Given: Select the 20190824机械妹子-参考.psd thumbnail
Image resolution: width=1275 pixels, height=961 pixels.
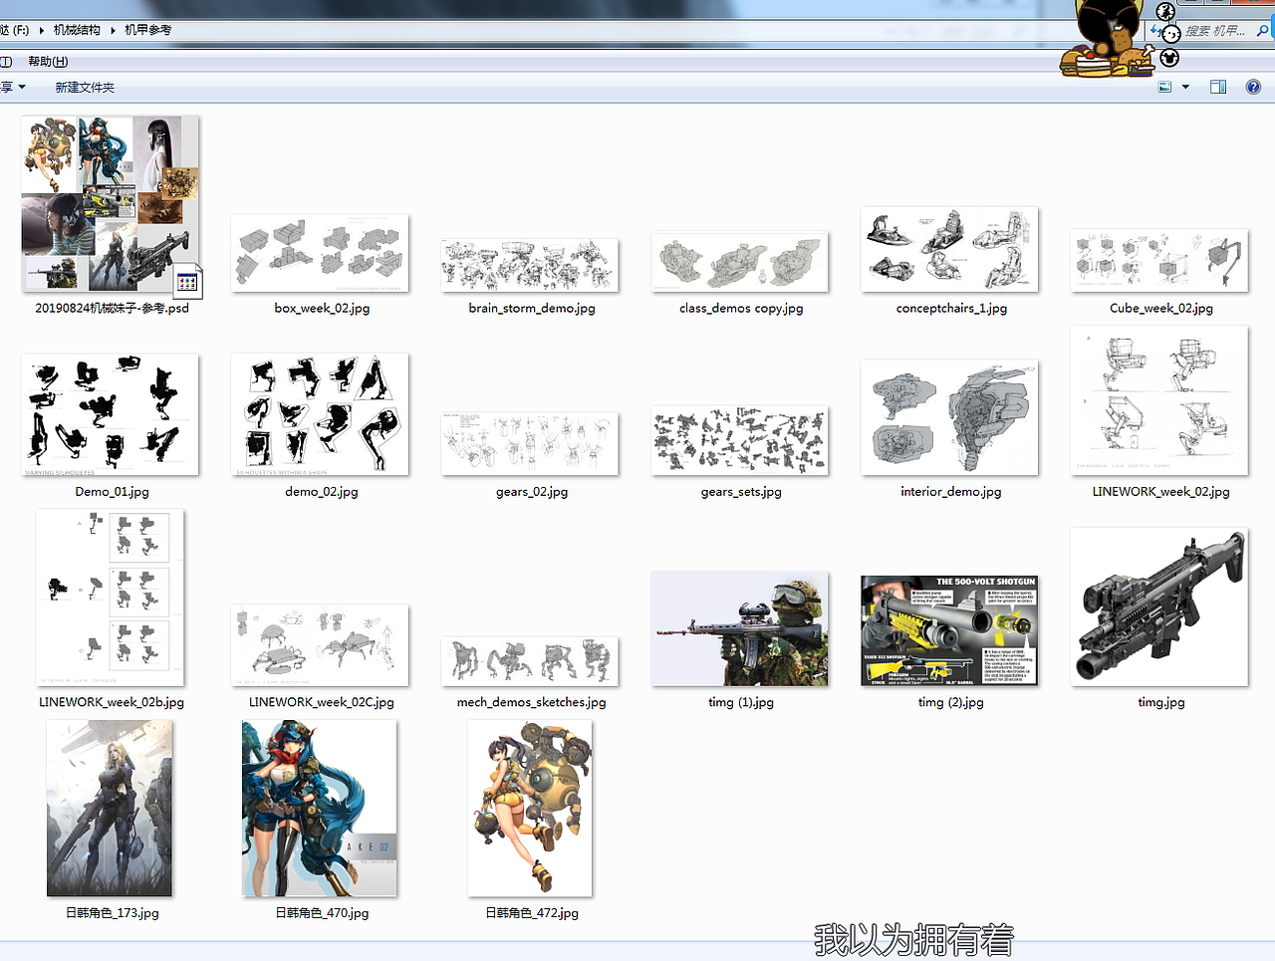Looking at the screenshot, I should 110,203.
